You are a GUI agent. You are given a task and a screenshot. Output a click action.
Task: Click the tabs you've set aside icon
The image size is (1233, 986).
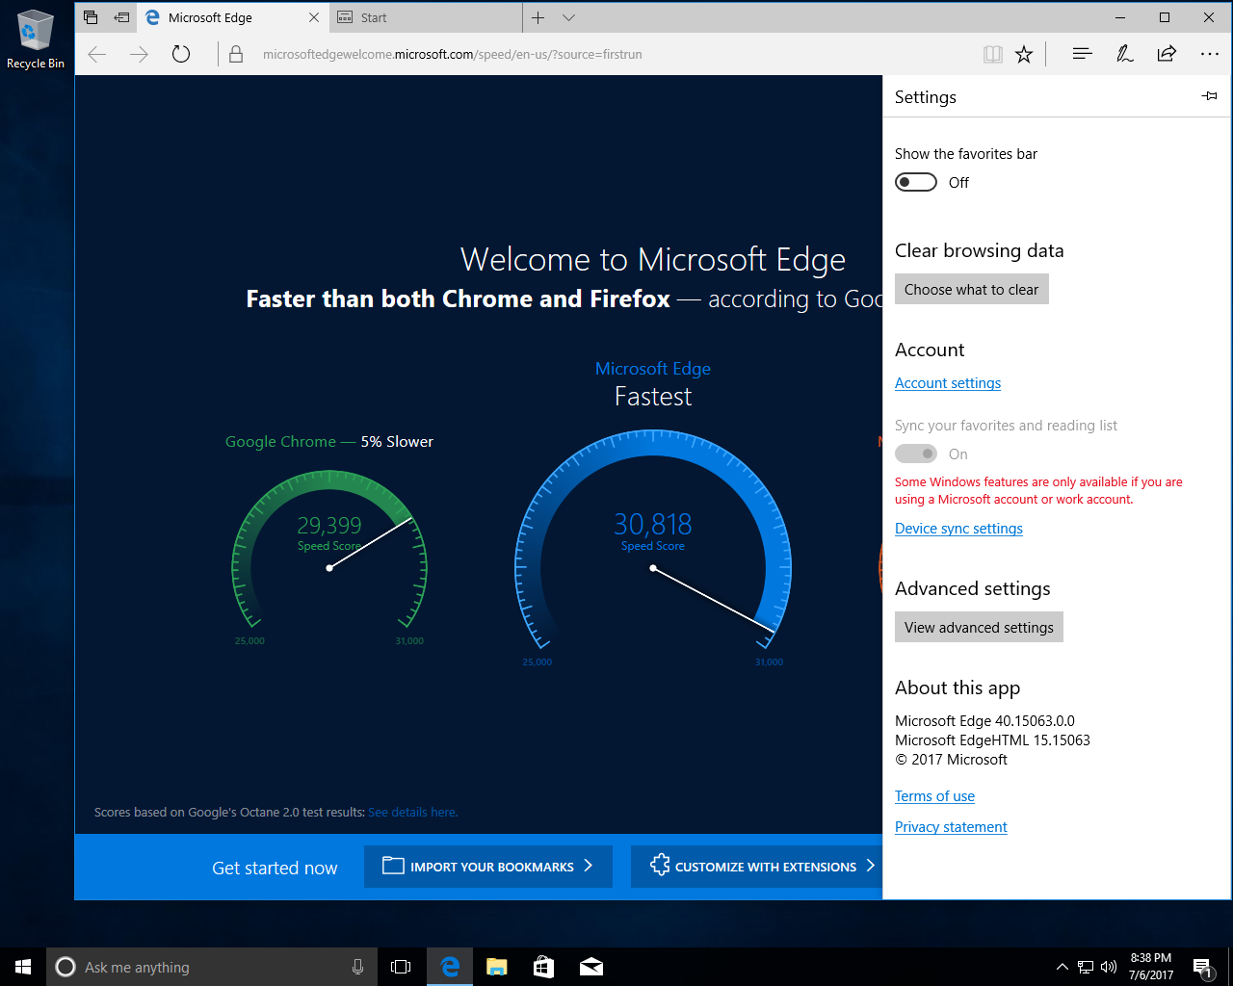click(91, 17)
